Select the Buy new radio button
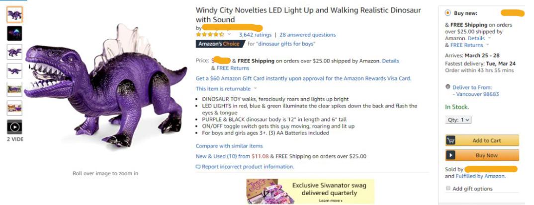Screen dimensions: 534x205 click(x=447, y=13)
